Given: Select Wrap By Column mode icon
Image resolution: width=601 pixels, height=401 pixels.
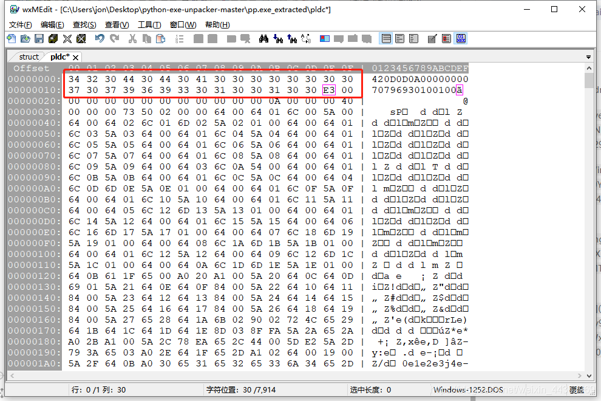Looking at the screenshot, I should coord(413,39).
